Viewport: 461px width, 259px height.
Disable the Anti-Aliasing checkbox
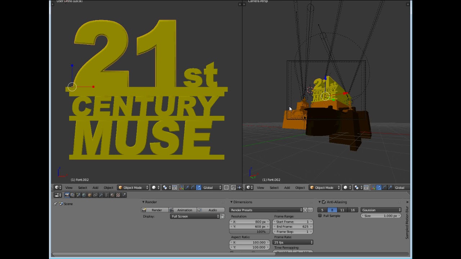point(324,202)
